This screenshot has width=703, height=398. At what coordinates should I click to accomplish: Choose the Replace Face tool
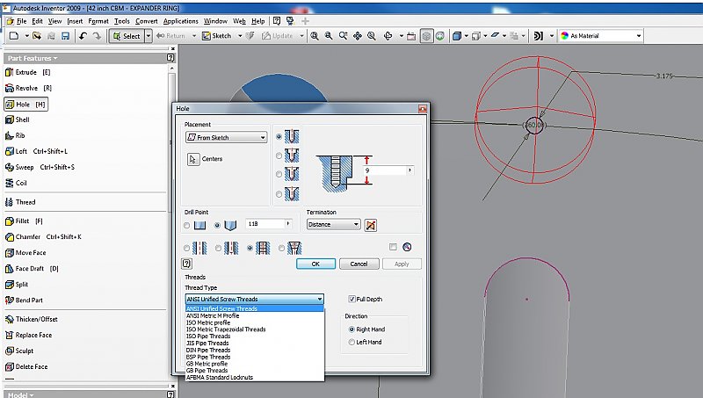point(29,335)
